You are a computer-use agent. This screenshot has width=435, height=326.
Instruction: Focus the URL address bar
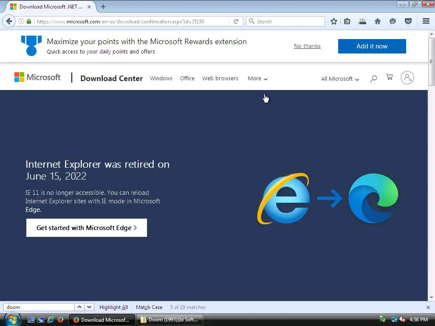pos(133,21)
